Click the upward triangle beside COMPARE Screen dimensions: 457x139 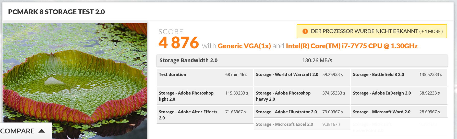tap(42, 131)
